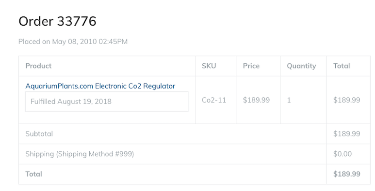Viewport: 375px width, 191px height.
Task: Click the SKU column header
Action: (x=209, y=66)
